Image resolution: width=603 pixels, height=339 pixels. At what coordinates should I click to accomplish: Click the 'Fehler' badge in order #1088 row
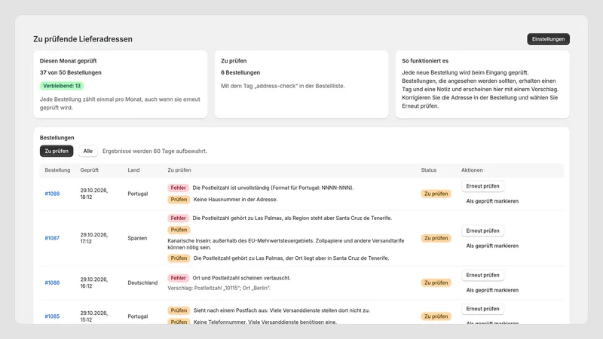coord(178,188)
